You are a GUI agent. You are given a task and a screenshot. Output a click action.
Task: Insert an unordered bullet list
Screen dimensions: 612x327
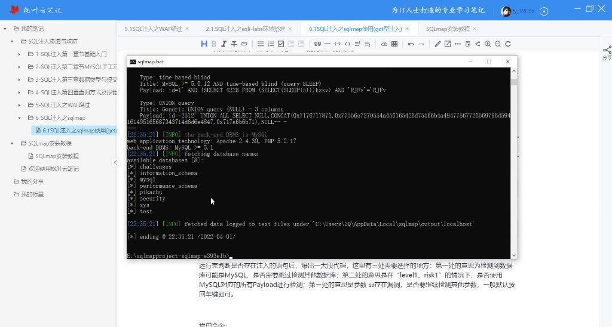tap(261, 44)
